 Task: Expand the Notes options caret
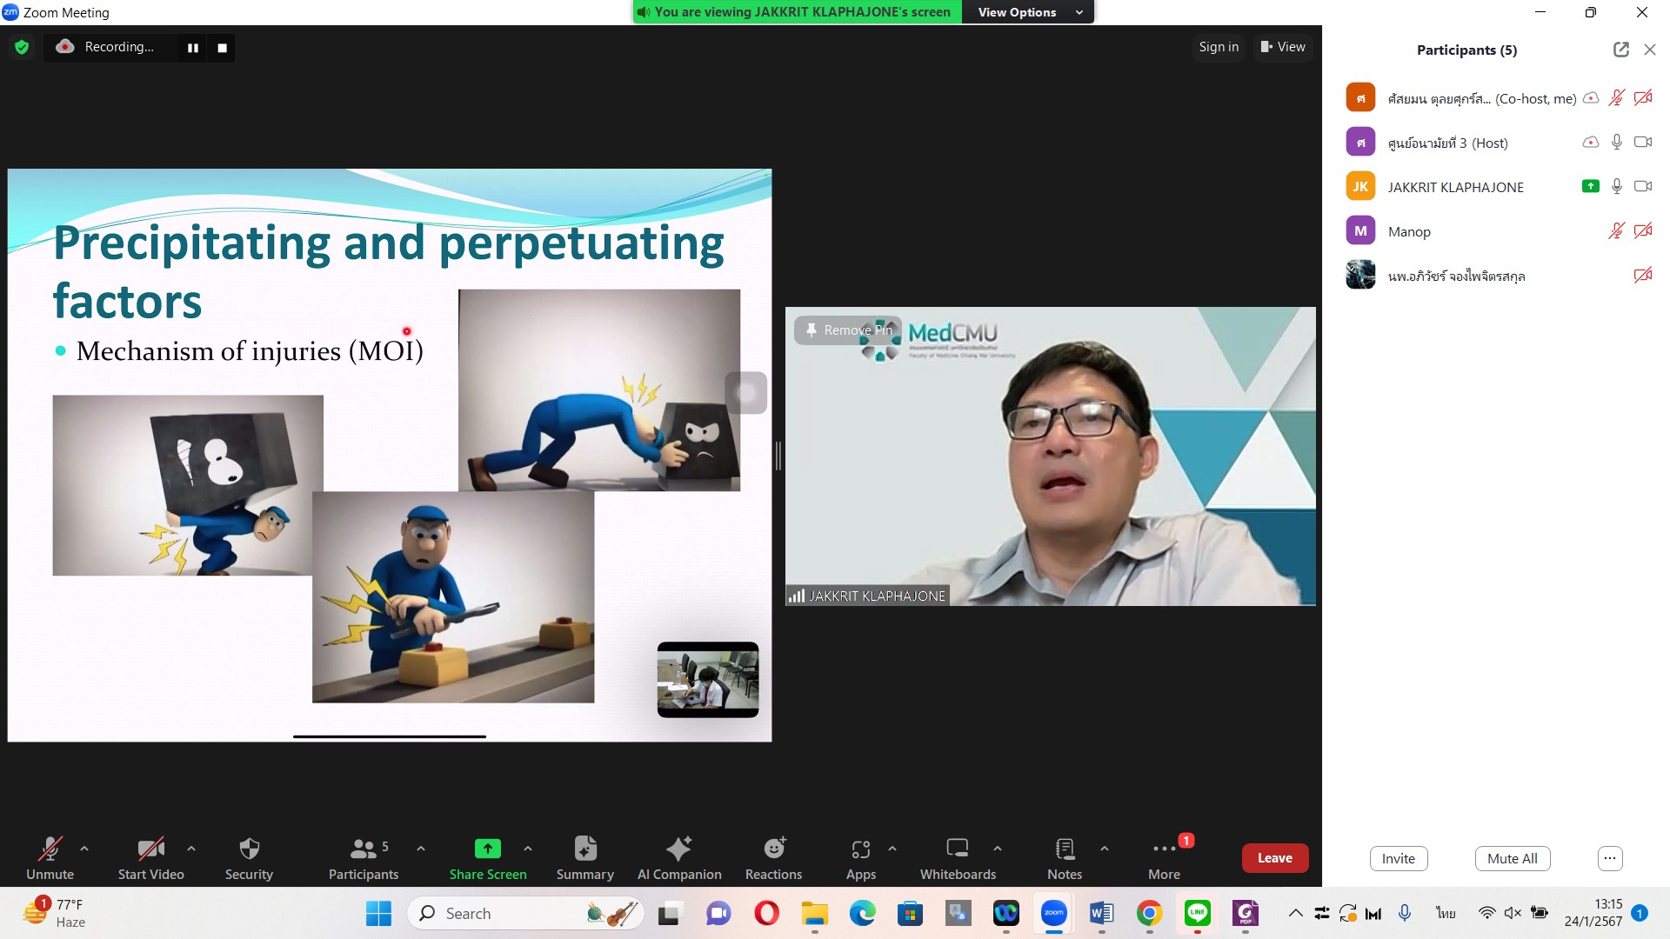coord(1105,849)
